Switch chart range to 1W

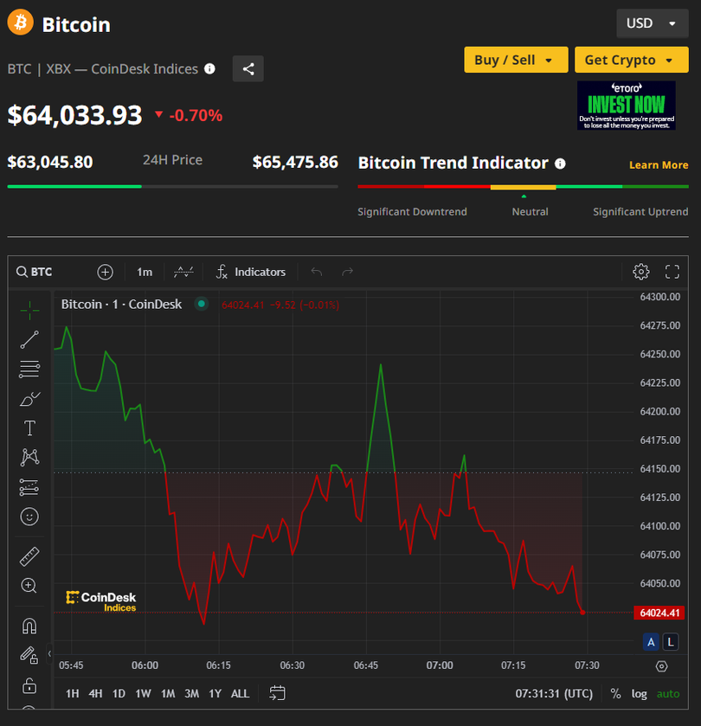(x=143, y=693)
